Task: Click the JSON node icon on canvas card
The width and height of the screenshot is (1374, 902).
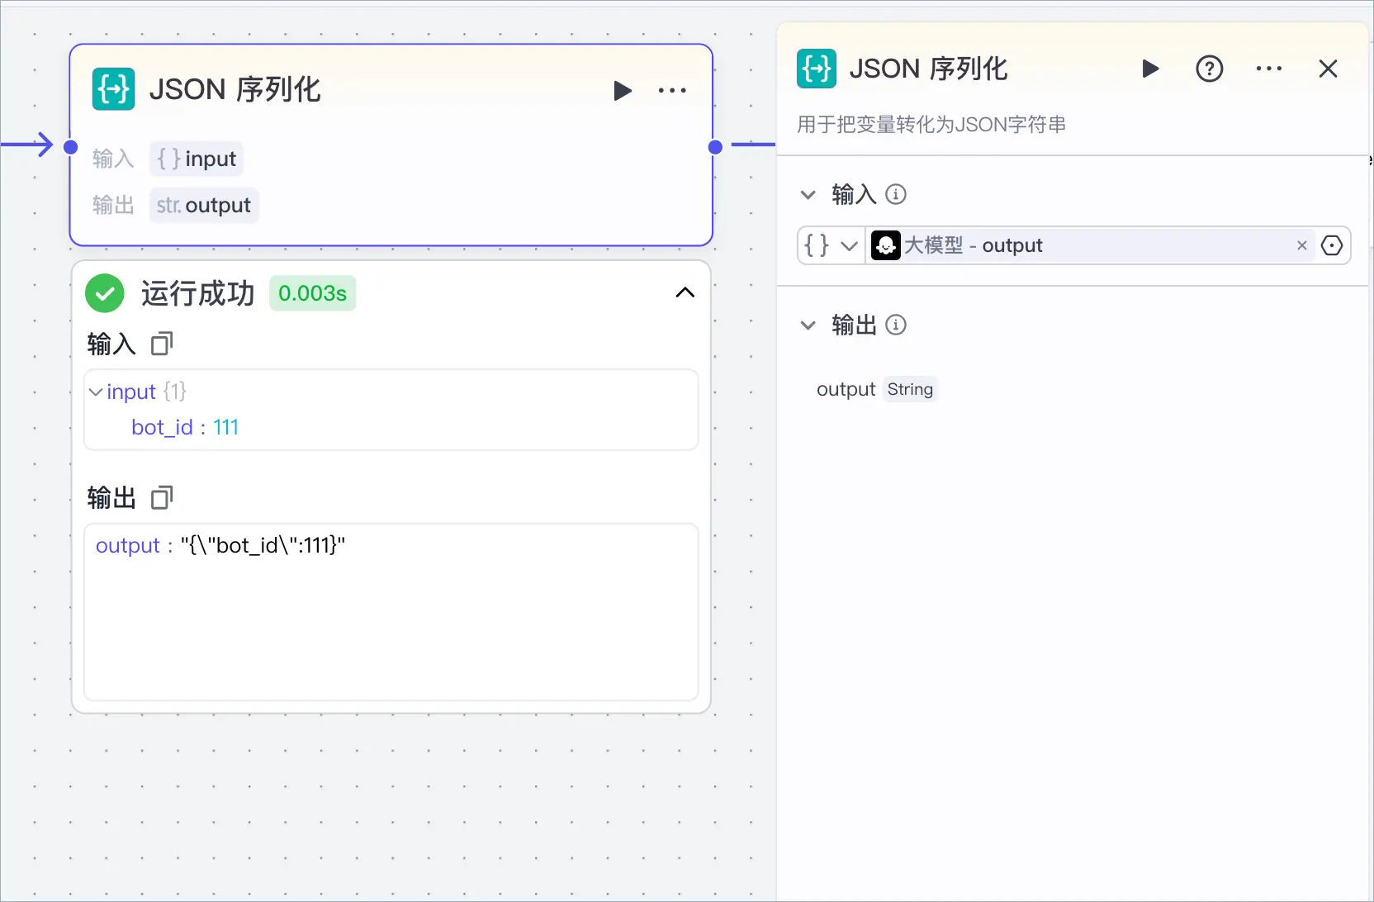Action: [113, 89]
